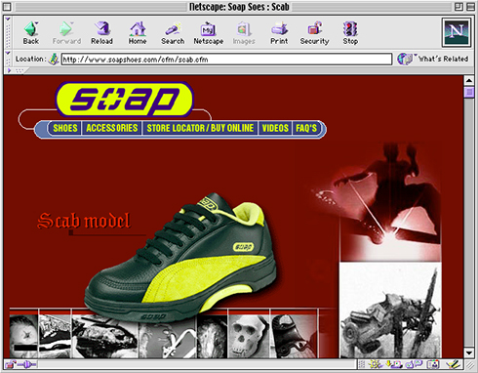Click the Reload toolbar icon
Screen dimensions: 478x373
102,32
